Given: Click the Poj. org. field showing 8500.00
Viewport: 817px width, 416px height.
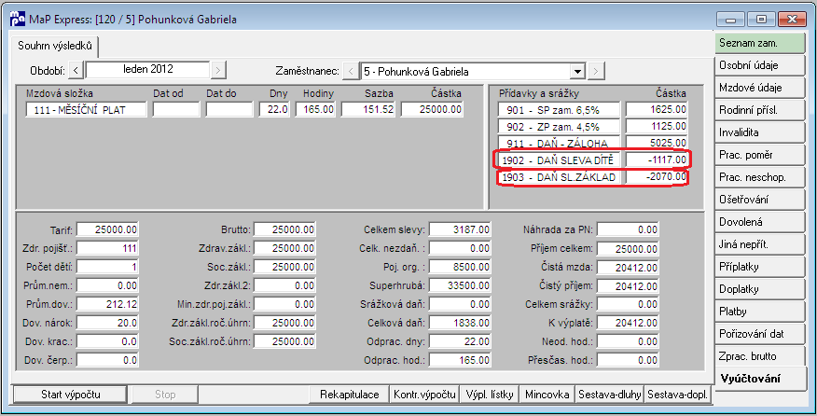Looking at the screenshot, I should point(460,268).
